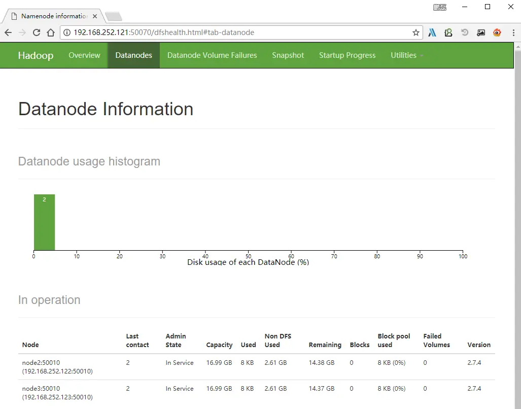Image resolution: width=521 pixels, height=409 pixels.
Task: Open the Weibo extension icon
Action: pyautogui.click(x=497, y=32)
